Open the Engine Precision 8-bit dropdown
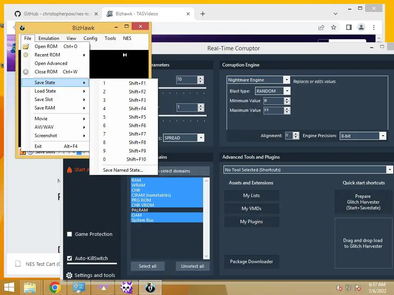This screenshot has width=394, height=295. (x=383, y=136)
